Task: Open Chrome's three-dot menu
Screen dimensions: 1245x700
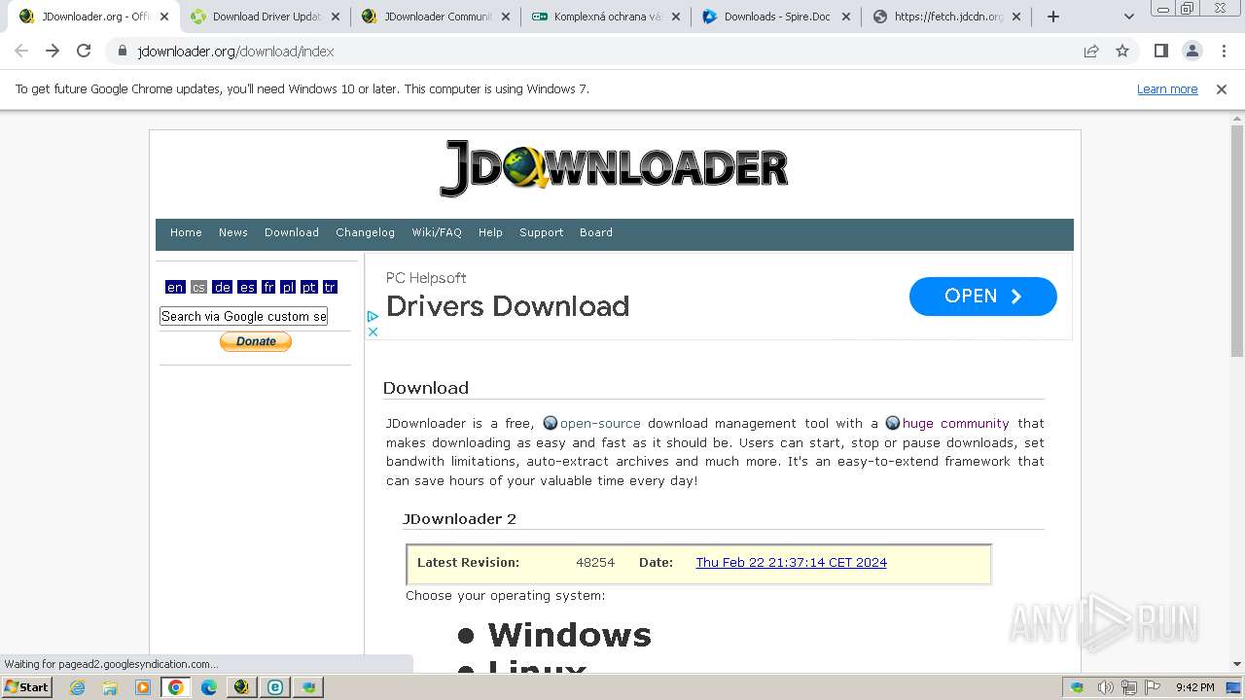Action: coord(1224,51)
